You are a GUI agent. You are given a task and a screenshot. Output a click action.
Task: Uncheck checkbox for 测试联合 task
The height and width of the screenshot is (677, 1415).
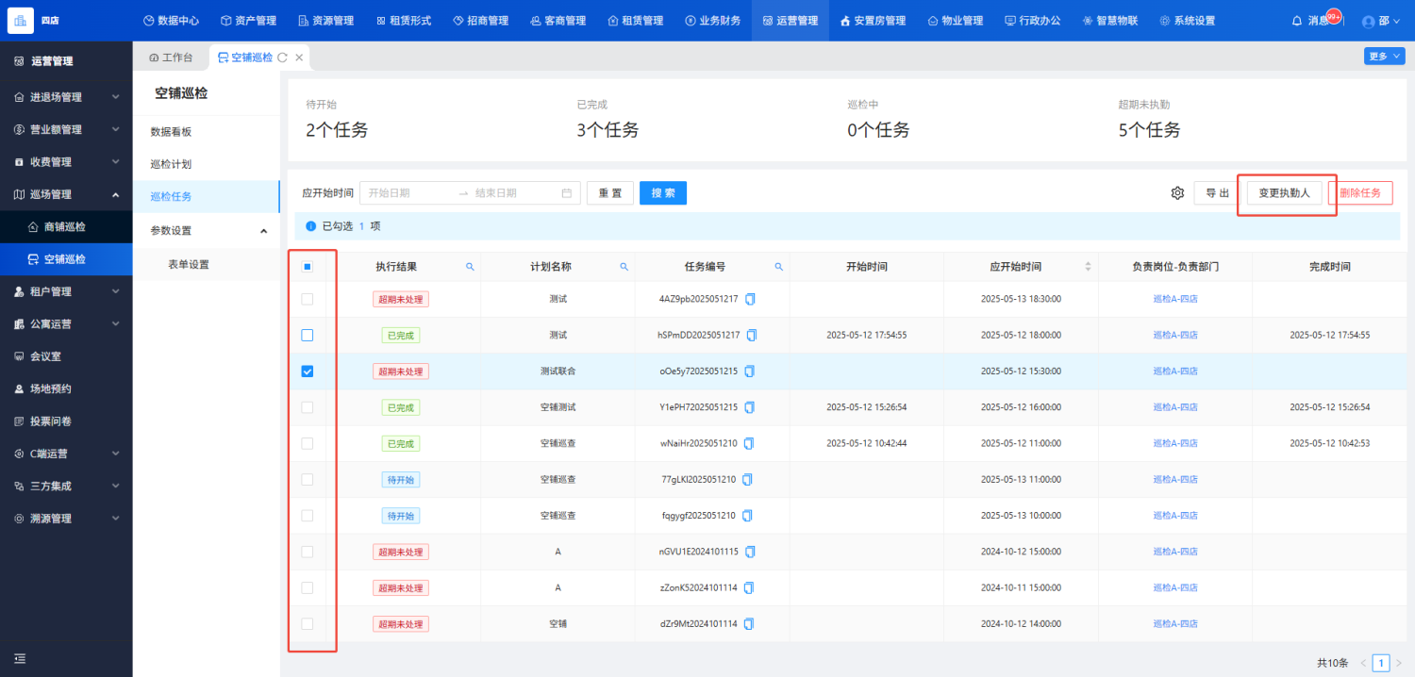click(308, 372)
